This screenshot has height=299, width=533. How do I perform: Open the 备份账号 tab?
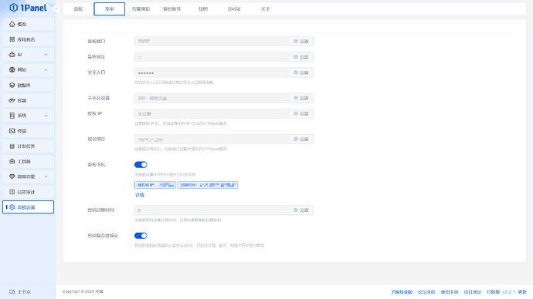pyautogui.click(x=172, y=8)
